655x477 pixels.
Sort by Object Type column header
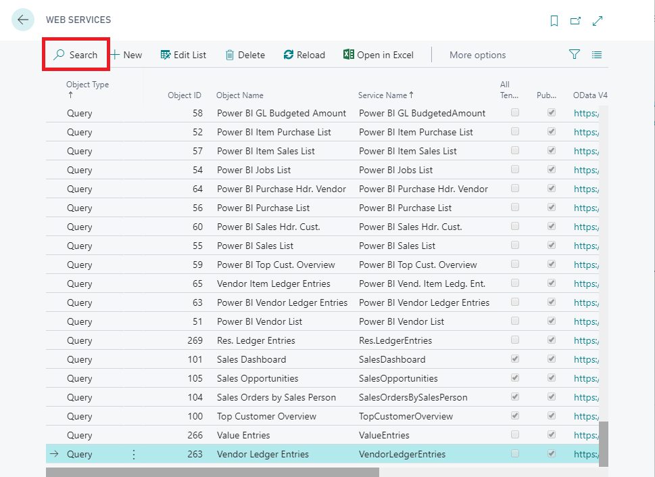tap(87, 85)
